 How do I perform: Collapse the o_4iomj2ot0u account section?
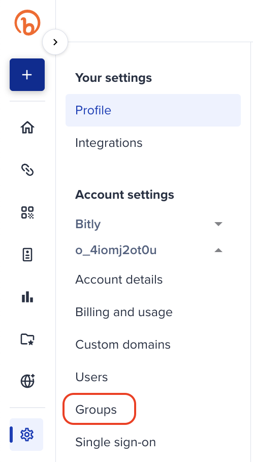click(x=218, y=251)
